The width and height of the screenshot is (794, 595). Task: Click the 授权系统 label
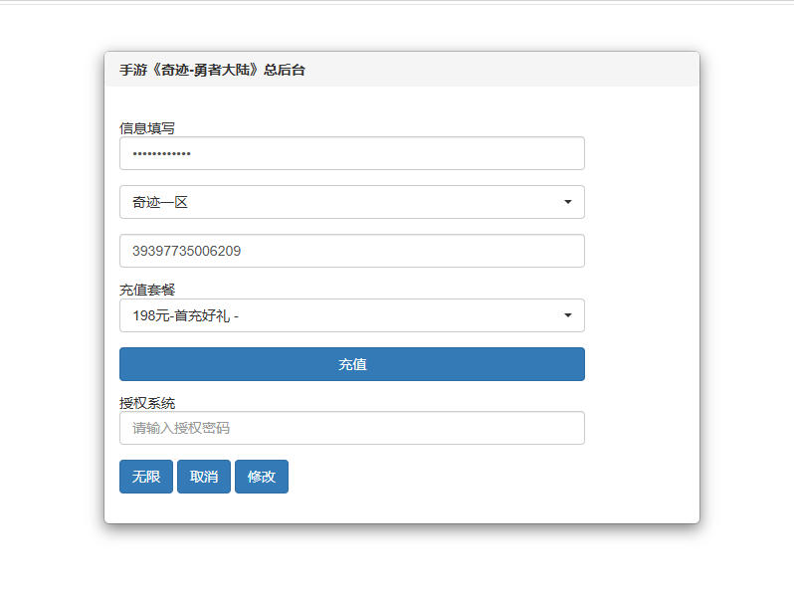coord(147,403)
